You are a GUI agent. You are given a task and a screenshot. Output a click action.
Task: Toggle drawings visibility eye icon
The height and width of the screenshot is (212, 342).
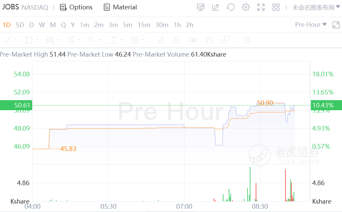[193, 41]
